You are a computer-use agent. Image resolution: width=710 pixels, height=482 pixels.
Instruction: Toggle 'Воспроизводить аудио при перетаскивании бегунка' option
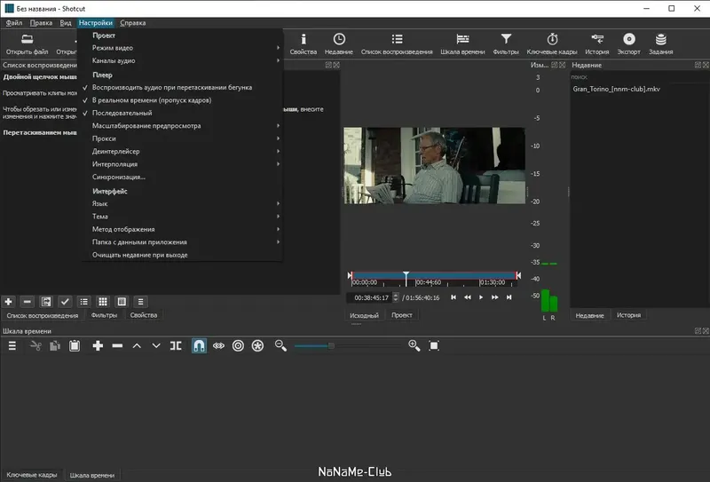(x=172, y=88)
